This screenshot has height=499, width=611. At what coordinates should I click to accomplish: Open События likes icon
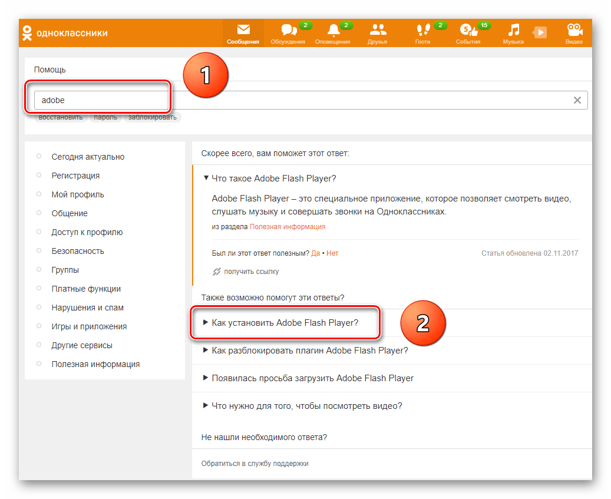(x=467, y=31)
